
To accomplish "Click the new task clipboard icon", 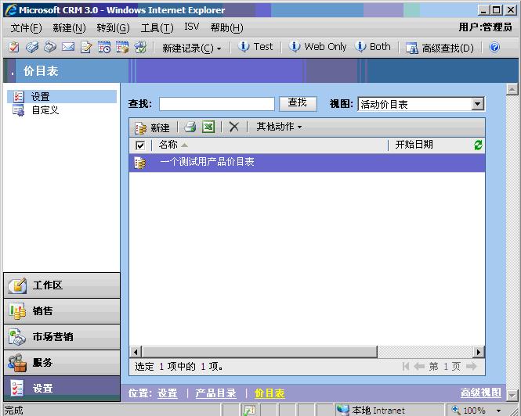I will tap(13, 47).
